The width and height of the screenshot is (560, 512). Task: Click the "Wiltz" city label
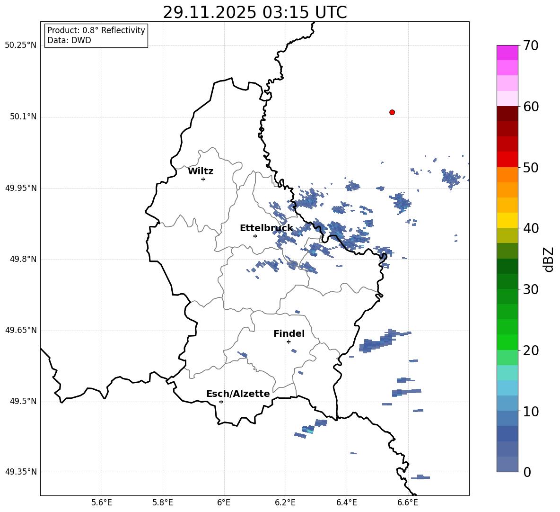click(x=201, y=171)
